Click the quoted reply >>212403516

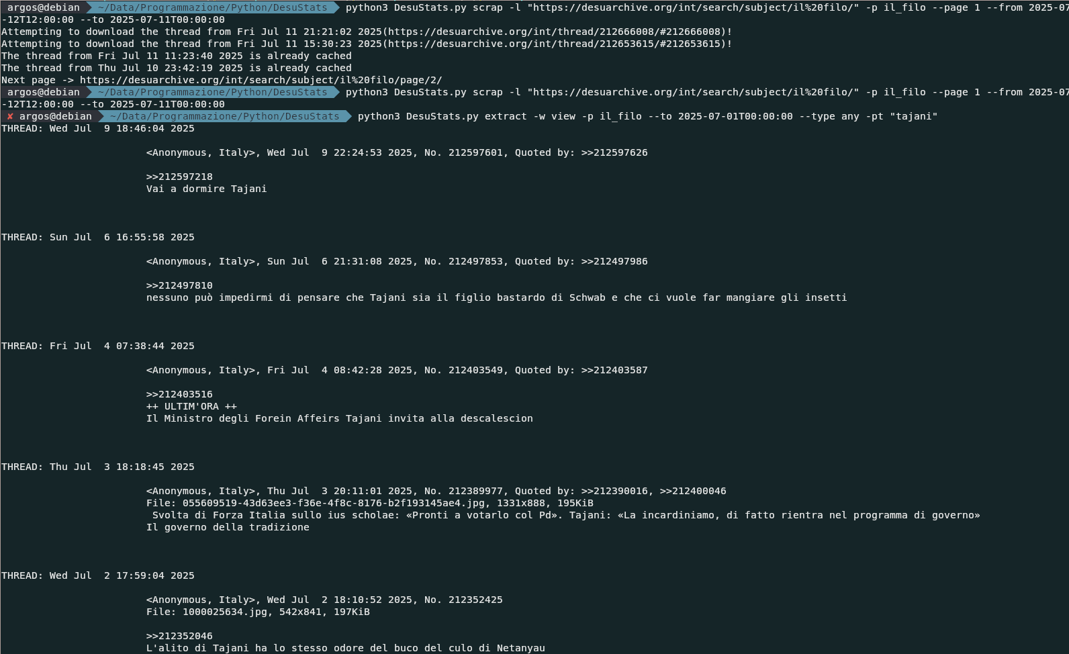179,394
